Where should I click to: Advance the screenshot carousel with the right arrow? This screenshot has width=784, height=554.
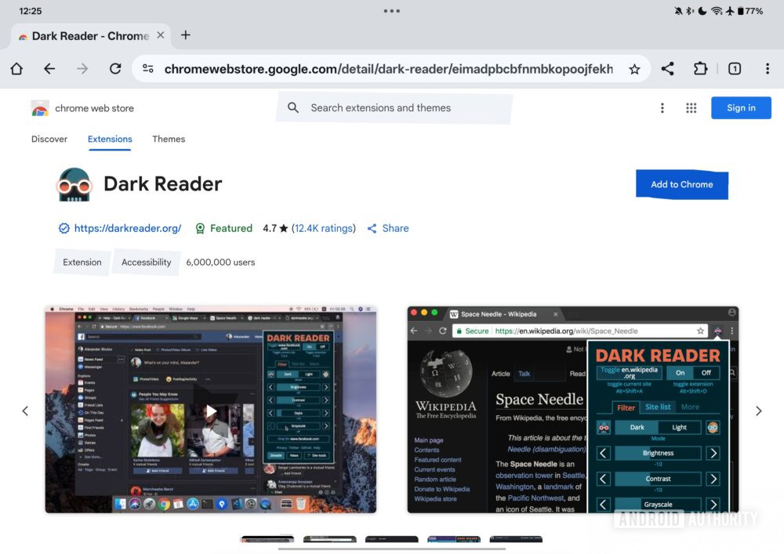click(758, 410)
